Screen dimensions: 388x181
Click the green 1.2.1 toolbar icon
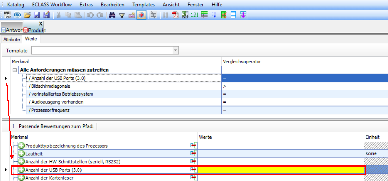point(194,15)
